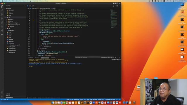Open the Run and Debug view in the activity bar
Screen dimensions: 187x105
point(2,18)
